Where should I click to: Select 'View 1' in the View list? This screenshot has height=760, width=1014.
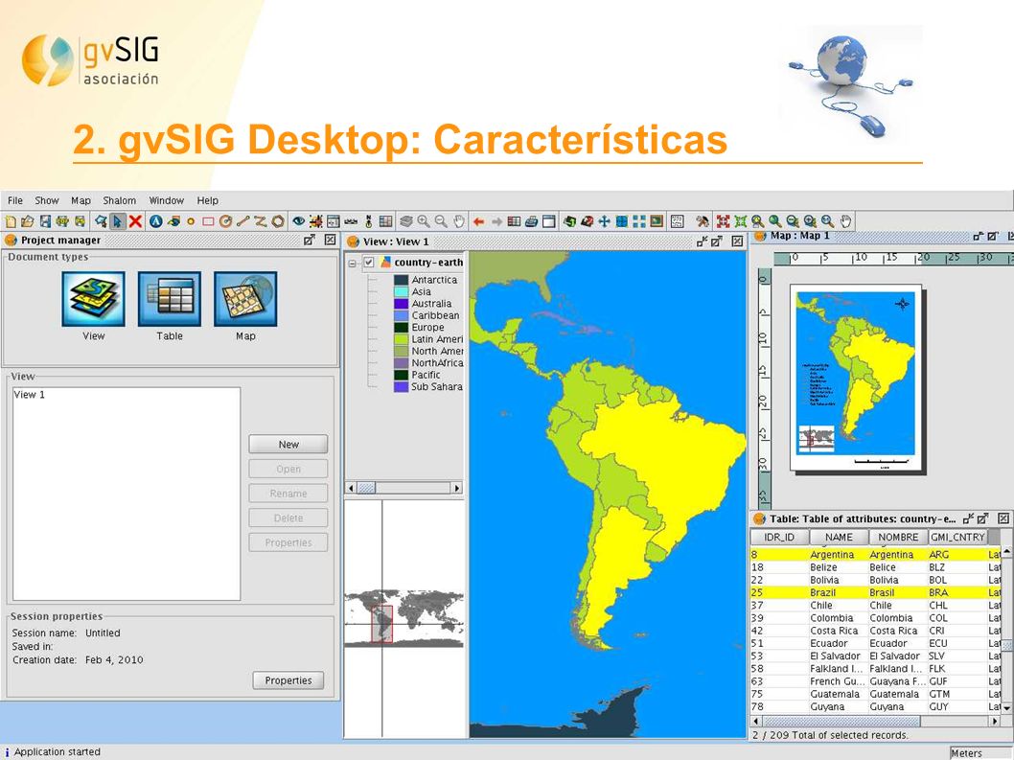click(x=29, y=395)
